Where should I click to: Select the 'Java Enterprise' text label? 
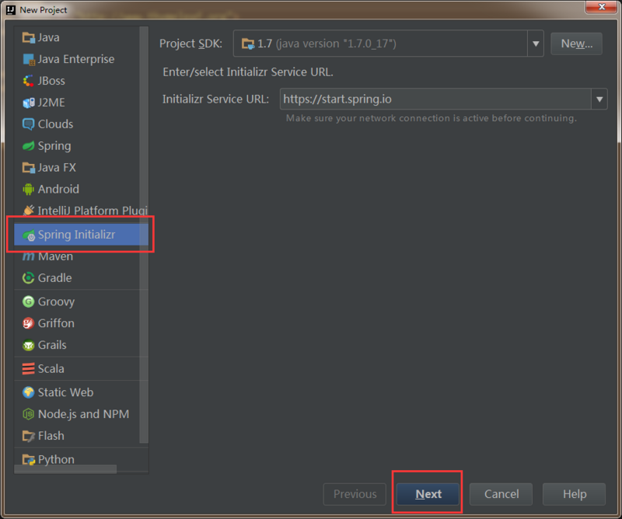point(76,60)
